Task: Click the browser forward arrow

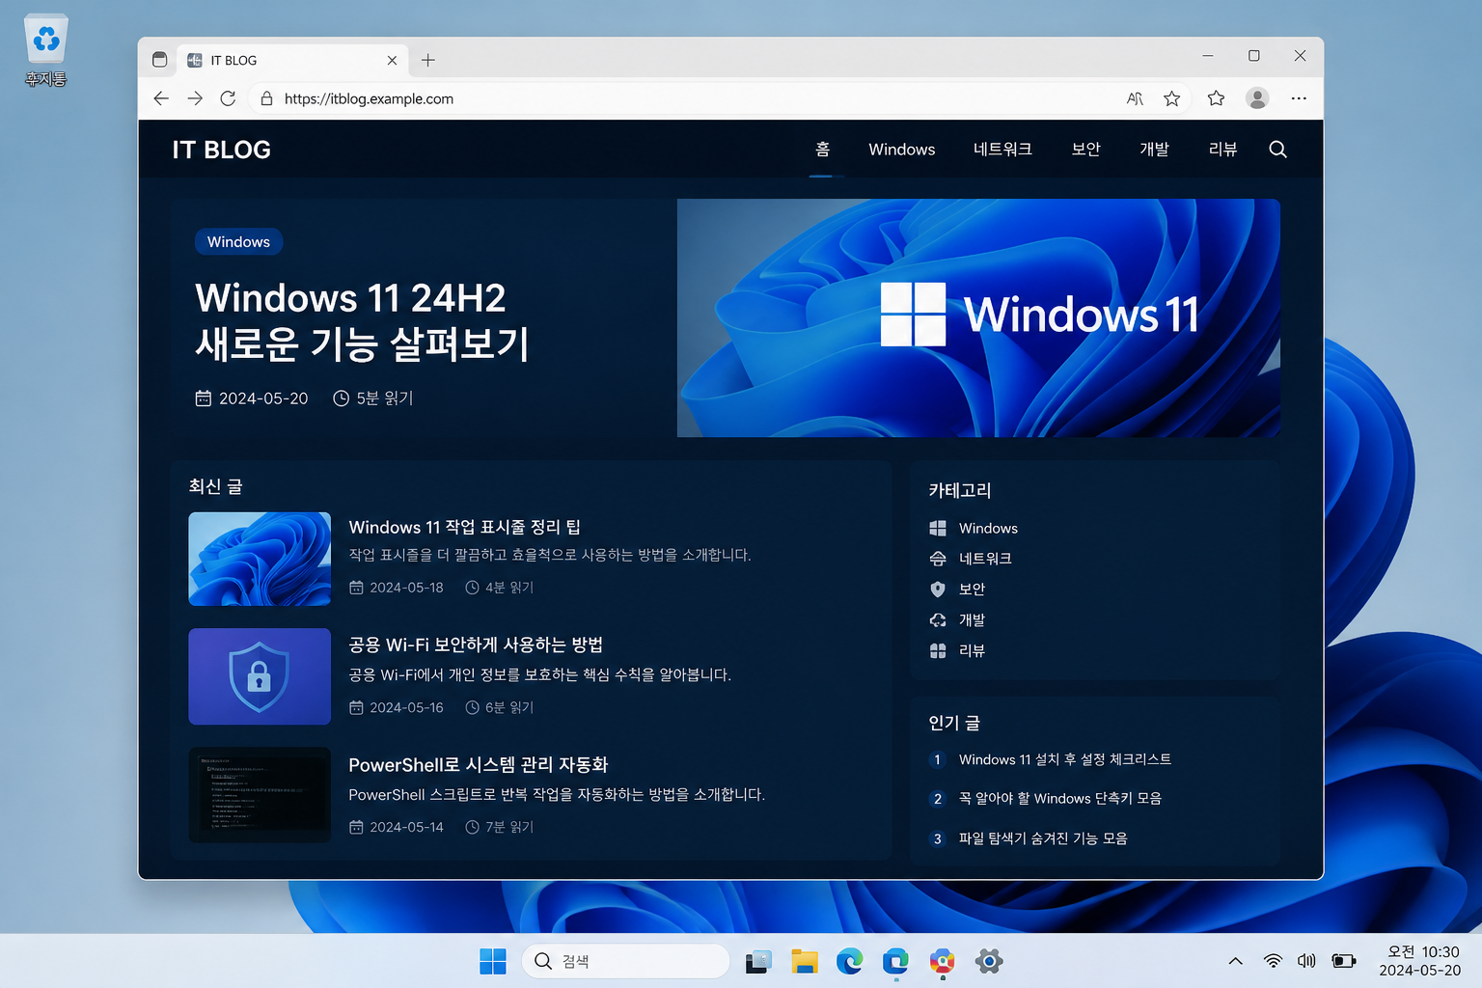Action: (x=195, y=98)
